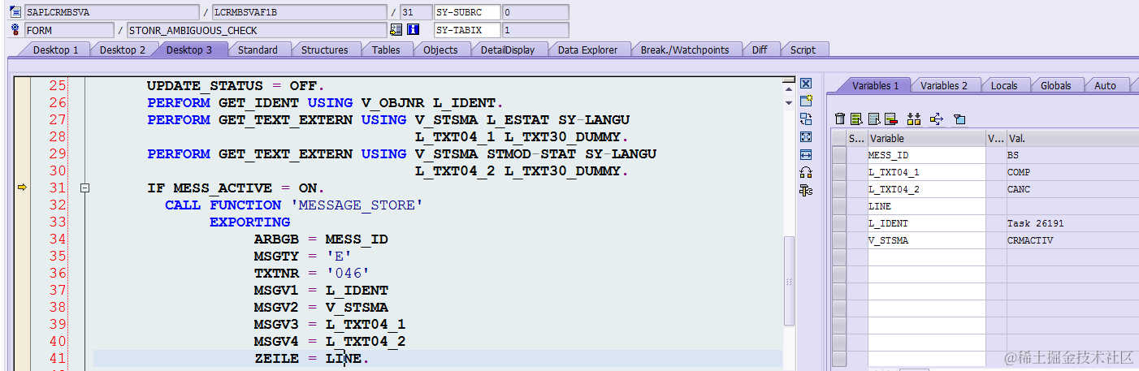Click the filter funnel icon in the variables toolbar
1139x371 pixels.
(x=959, y=119)
